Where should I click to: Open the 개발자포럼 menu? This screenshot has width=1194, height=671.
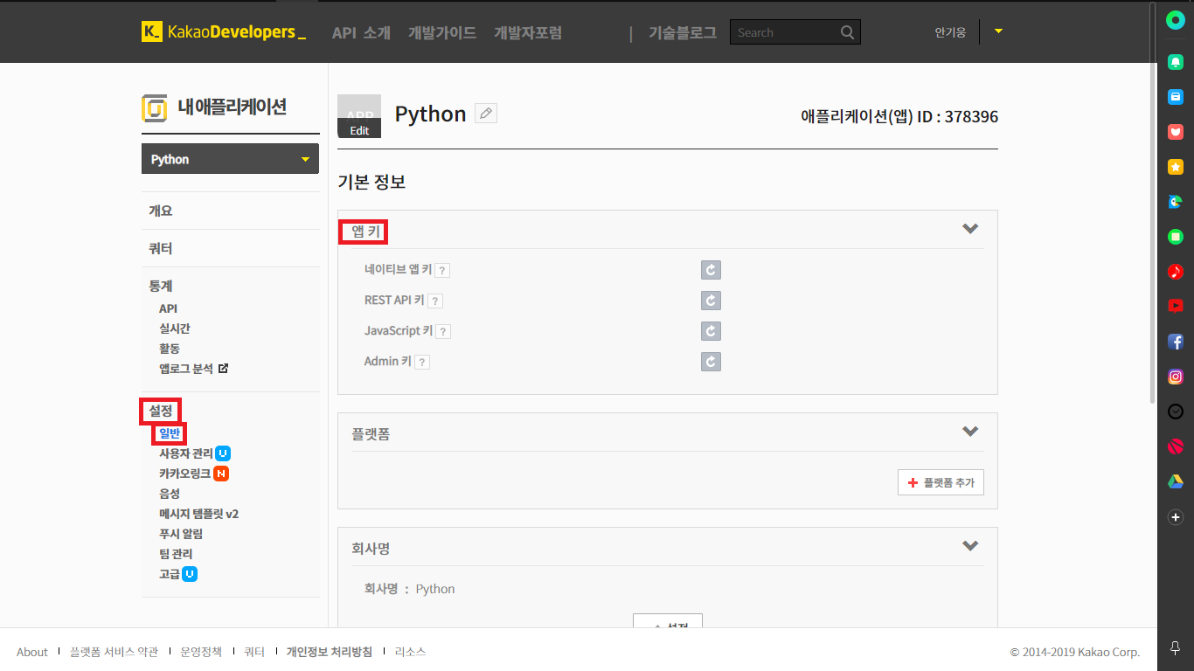528,33
